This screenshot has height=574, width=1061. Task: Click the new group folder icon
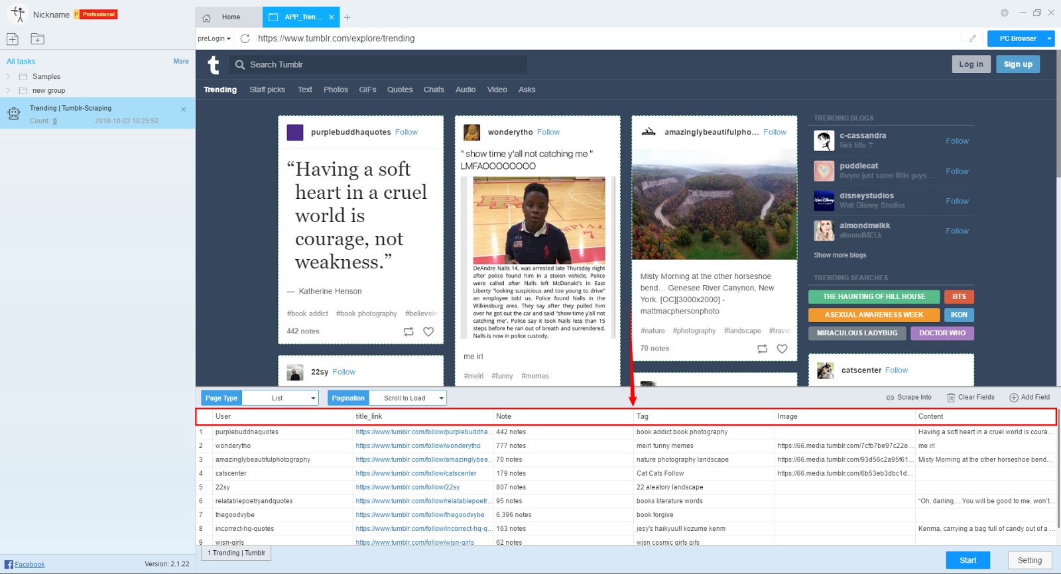[x=38, y=39]
